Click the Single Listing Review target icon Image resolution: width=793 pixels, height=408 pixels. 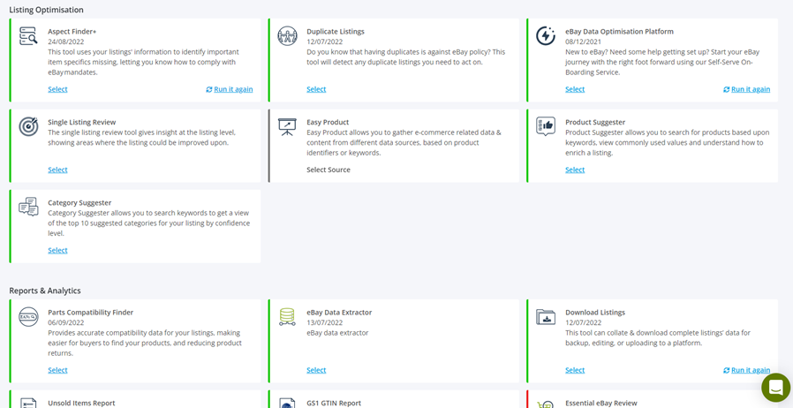coord(28,126)
